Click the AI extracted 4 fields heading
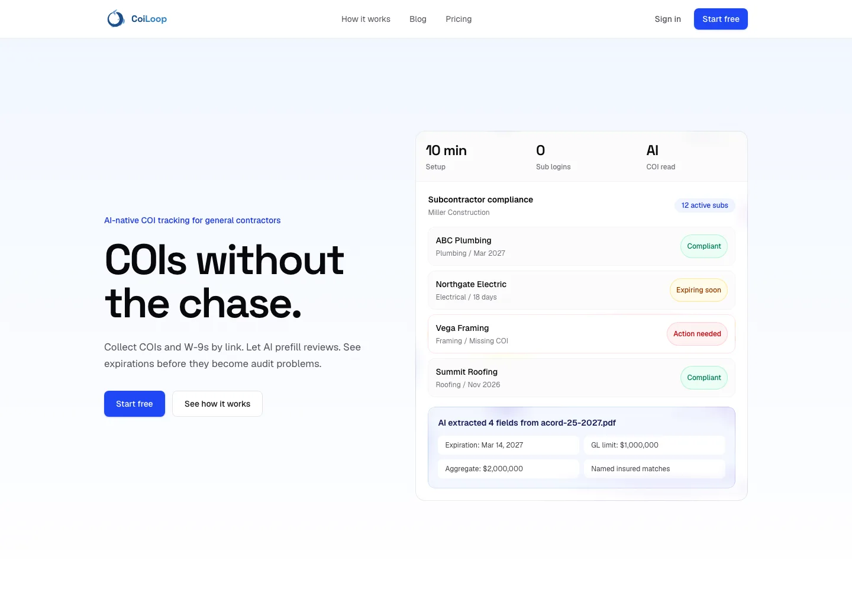The height and width of the screenshot is (592, 852). point(527,423)
